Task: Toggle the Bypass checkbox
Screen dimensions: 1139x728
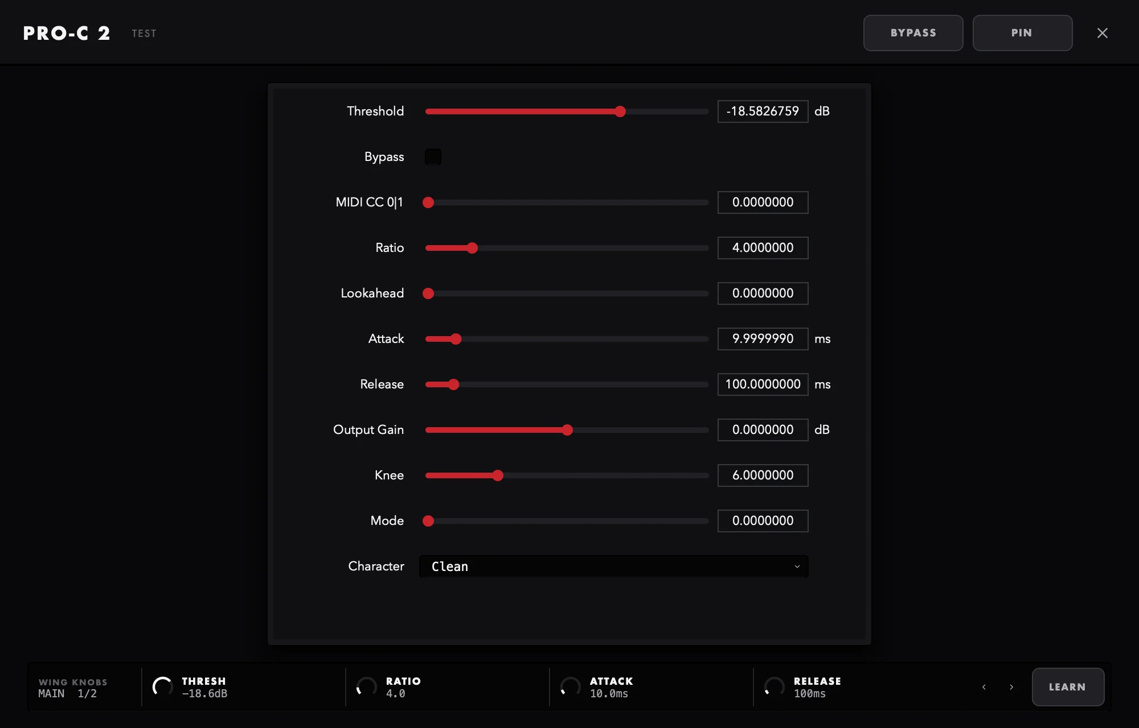Action: click(x=433, y=157)
